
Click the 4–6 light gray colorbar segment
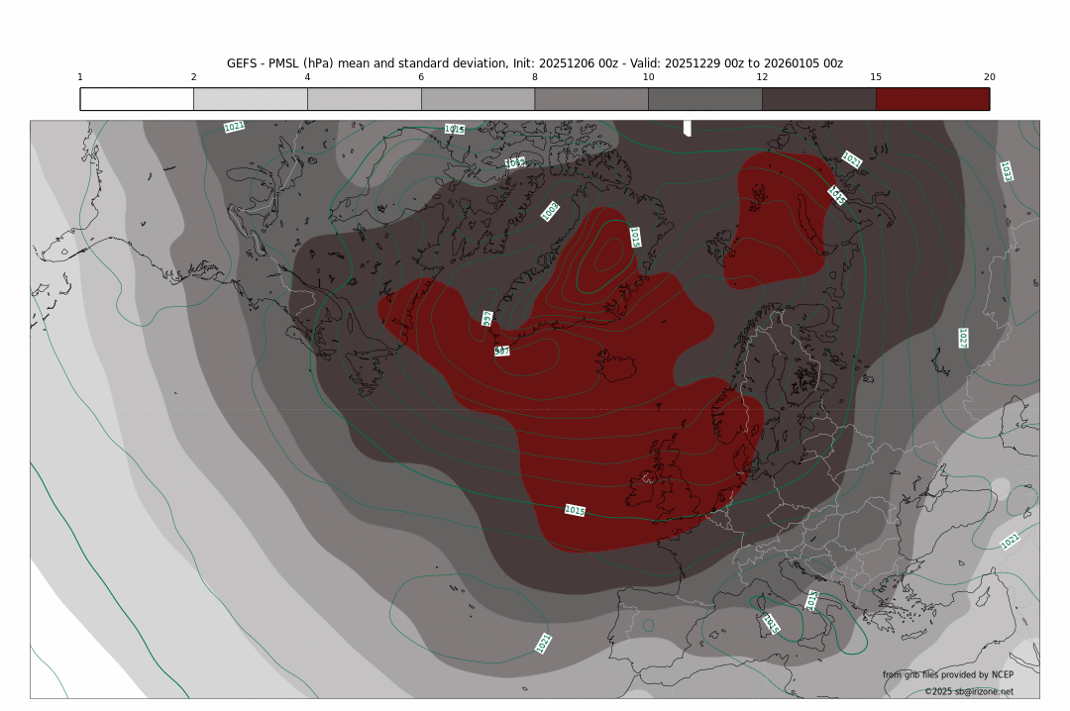pos(364,99)
